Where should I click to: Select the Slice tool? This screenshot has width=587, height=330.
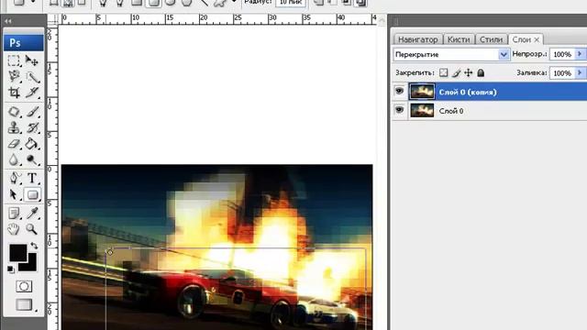pyautogui.click(x=32, y=93)
